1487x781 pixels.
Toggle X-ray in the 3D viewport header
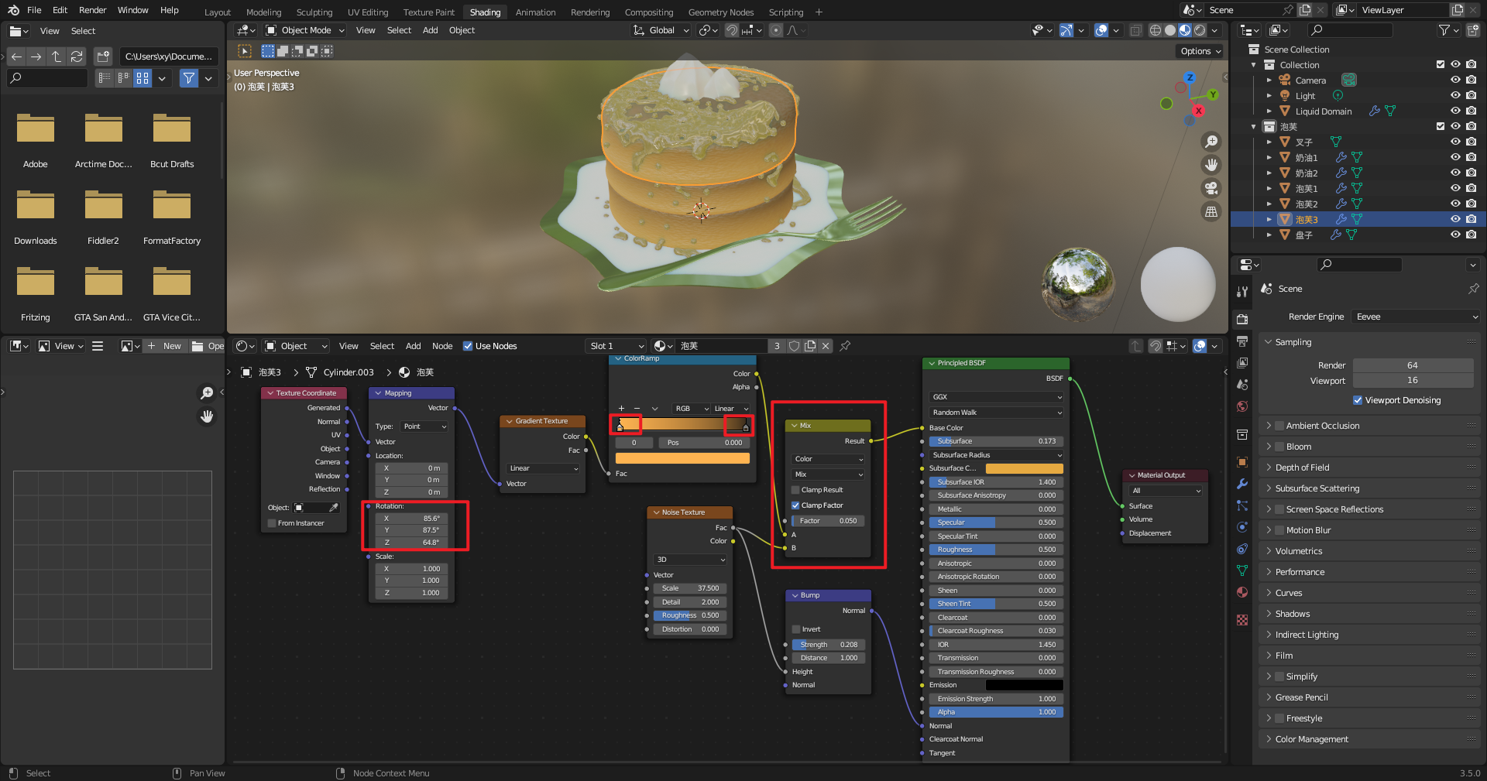[1135, 30]
